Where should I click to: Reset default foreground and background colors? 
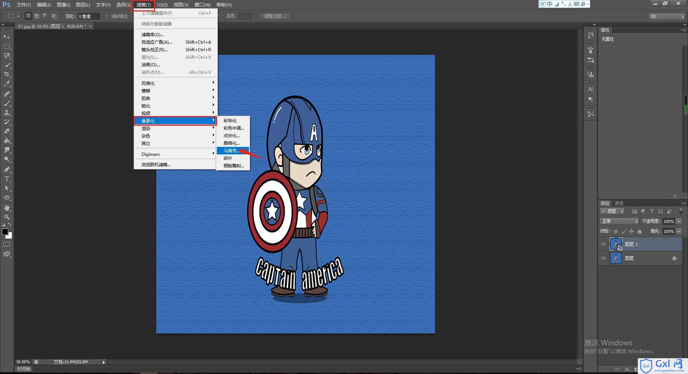[x=4, y=225]
